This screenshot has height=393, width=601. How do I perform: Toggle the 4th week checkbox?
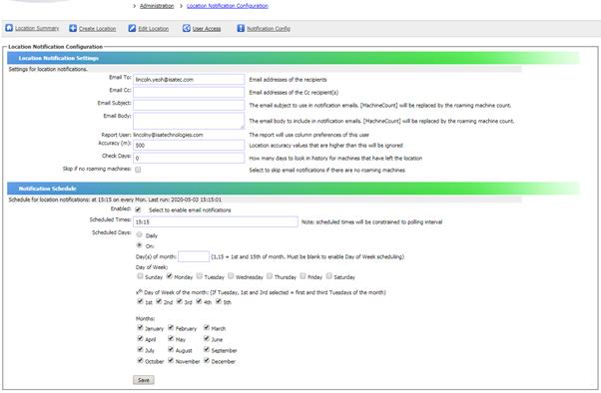tap(199, 301)
